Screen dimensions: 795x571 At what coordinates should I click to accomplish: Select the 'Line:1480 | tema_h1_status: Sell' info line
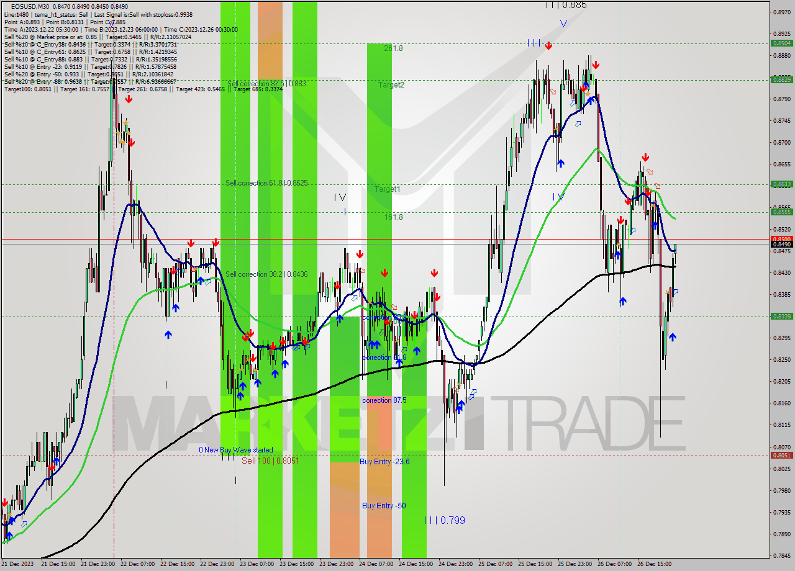click(98, 14)
